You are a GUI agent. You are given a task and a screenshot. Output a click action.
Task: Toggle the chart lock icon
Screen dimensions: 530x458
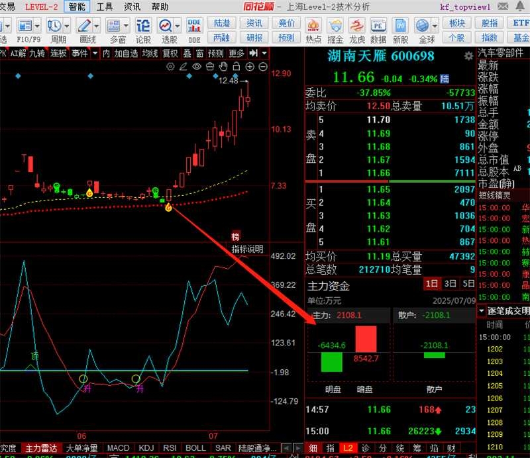pos(237,67)
